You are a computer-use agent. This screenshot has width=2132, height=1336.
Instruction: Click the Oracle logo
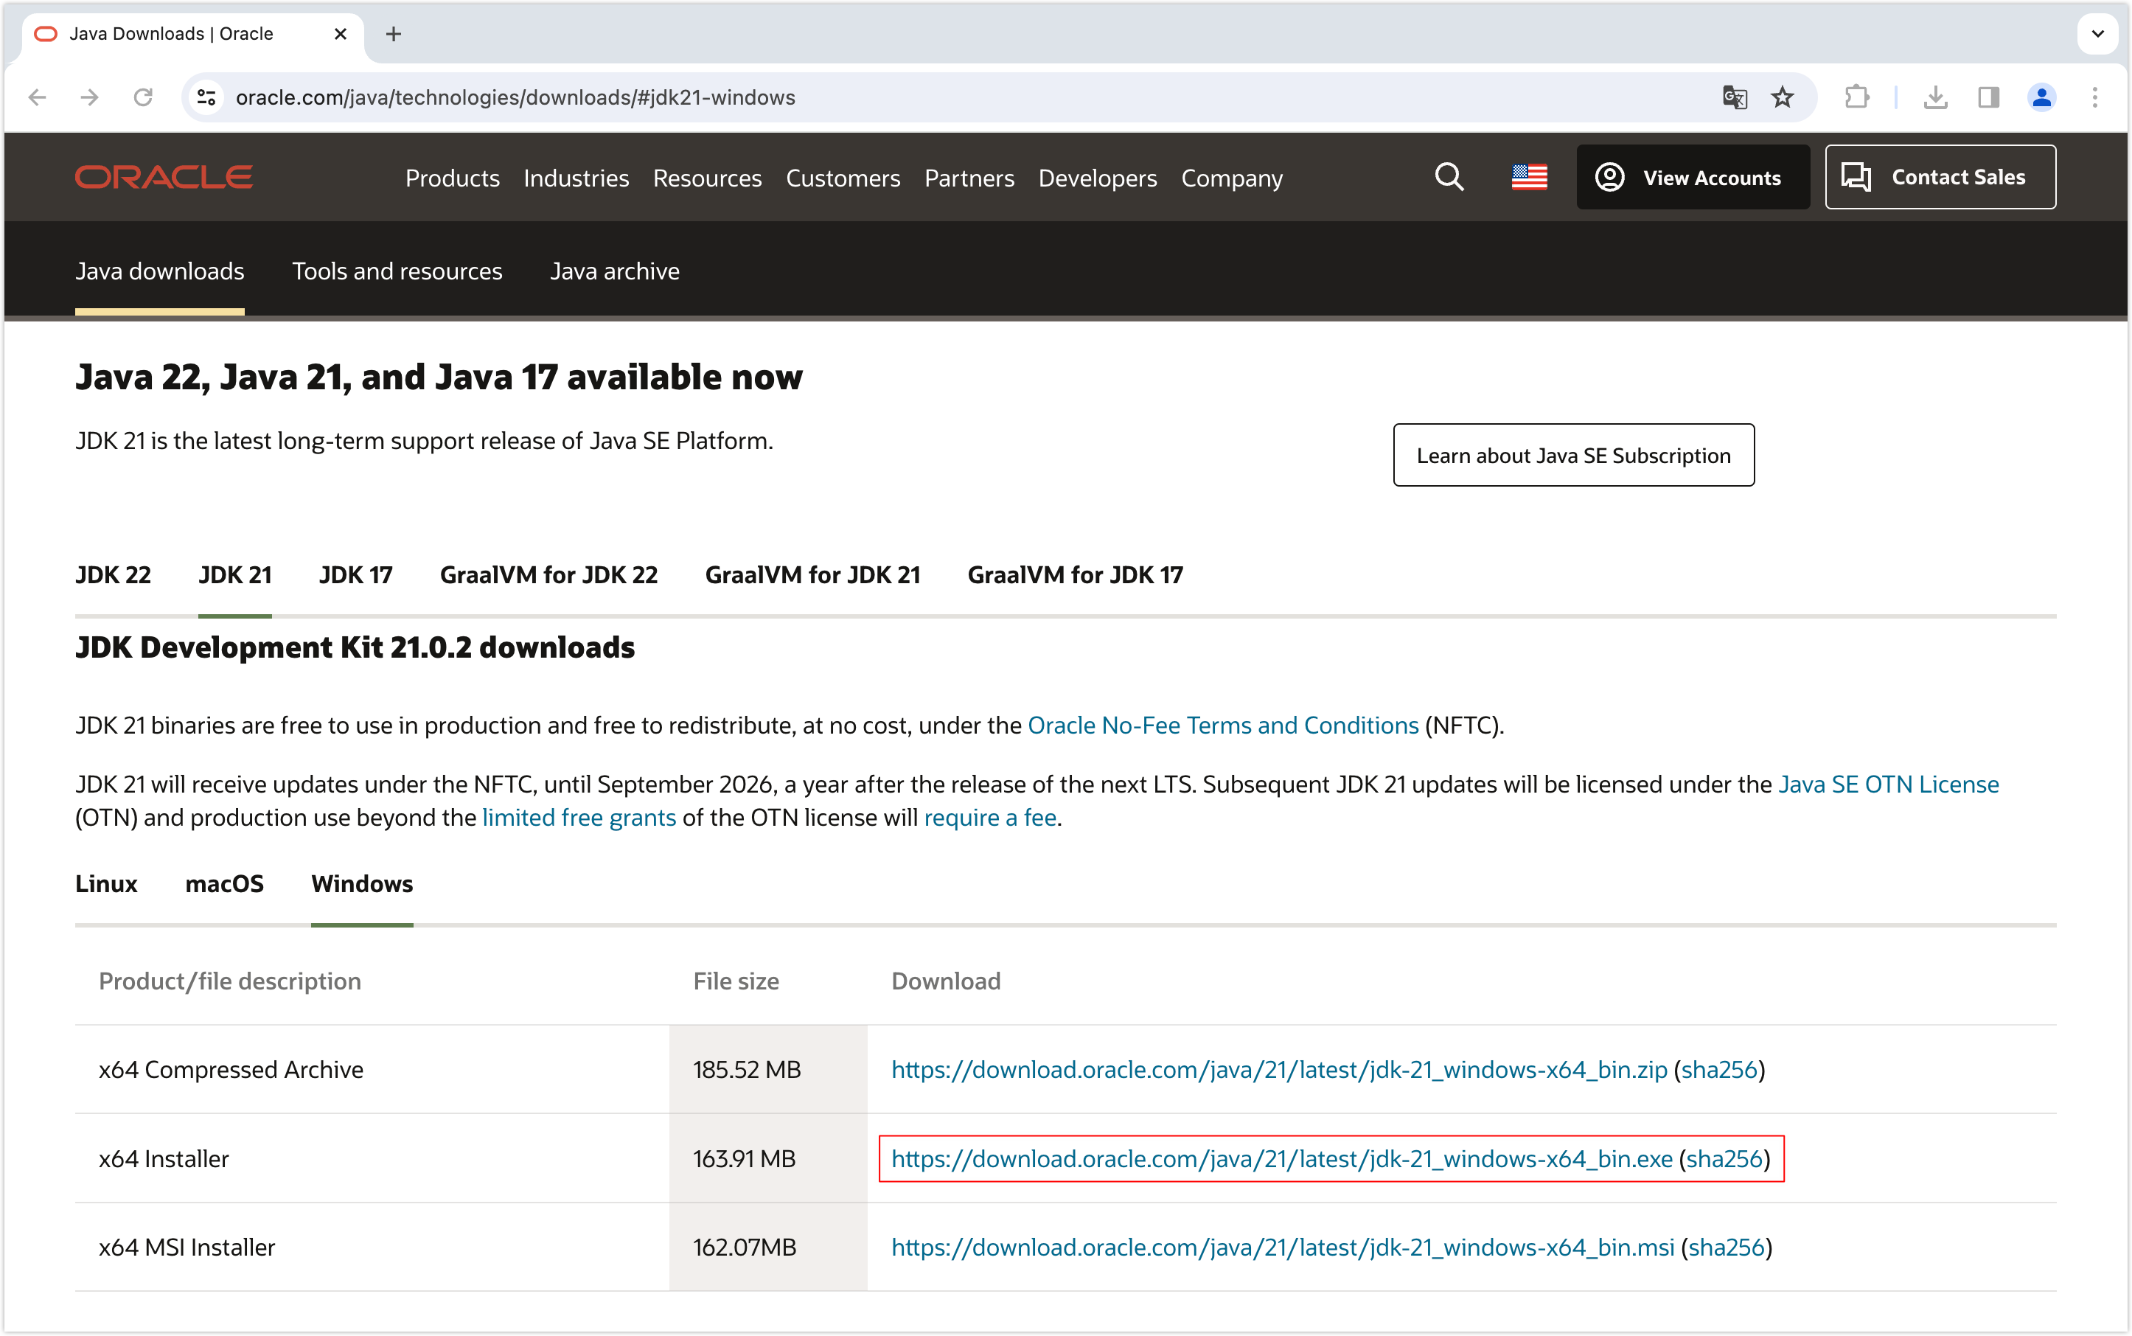(x=163, y=177)
